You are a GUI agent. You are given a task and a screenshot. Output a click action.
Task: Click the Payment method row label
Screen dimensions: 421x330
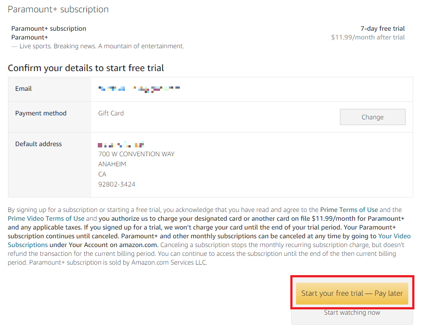(x=41, y=113)
